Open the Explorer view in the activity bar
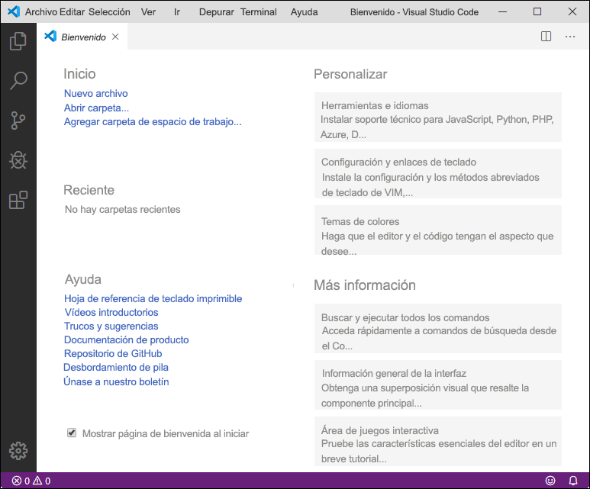The width and height of the screenshot is (590, 489). (18, 41)
